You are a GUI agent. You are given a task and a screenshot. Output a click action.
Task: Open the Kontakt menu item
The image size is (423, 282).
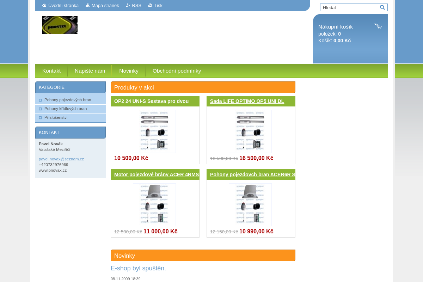pyautogui.click(x=51, y=71)
